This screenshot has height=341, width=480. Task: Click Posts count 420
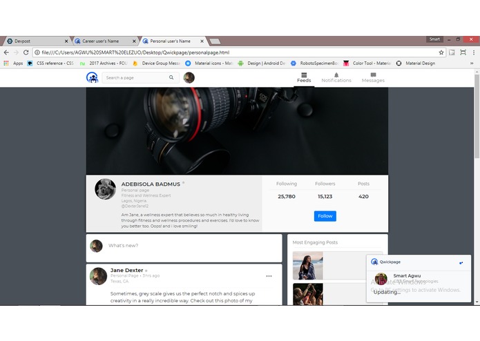click(363, 196)
